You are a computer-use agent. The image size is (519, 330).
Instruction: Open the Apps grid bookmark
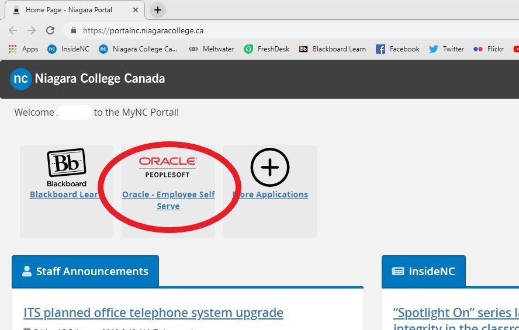click(x=23, y=49)
